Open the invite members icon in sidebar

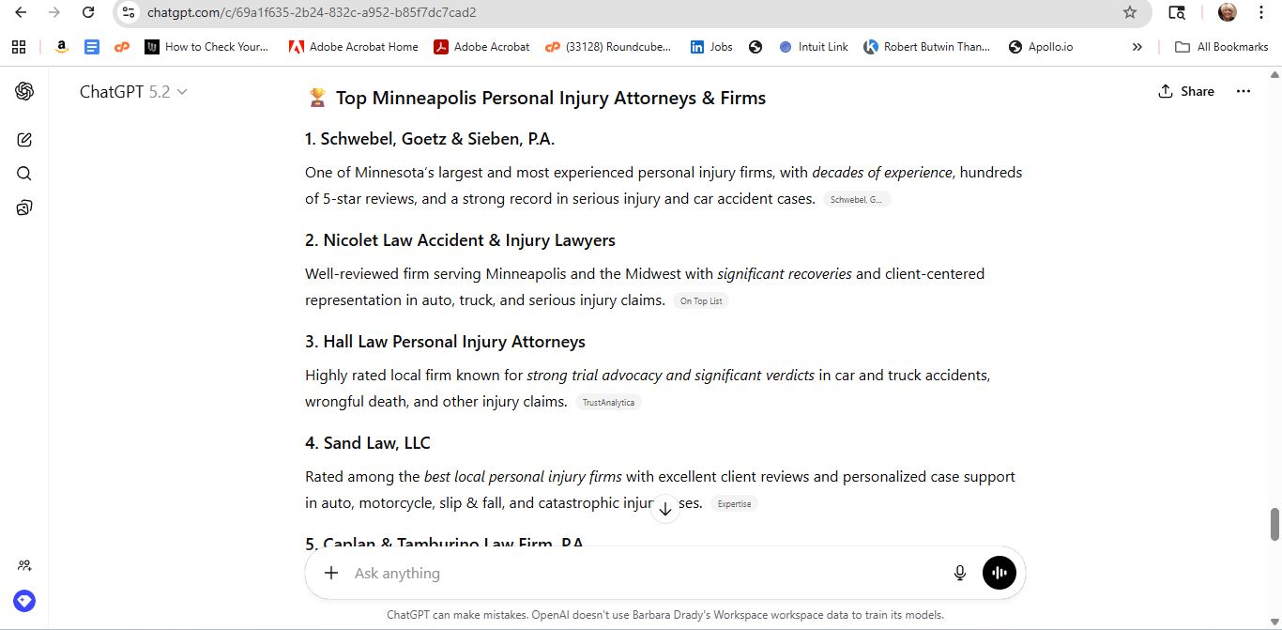24,565
